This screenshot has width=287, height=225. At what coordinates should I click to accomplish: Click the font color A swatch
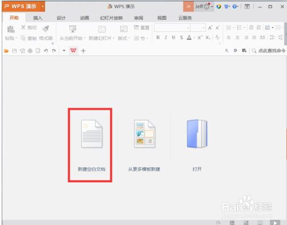click(x=189, y=38)
